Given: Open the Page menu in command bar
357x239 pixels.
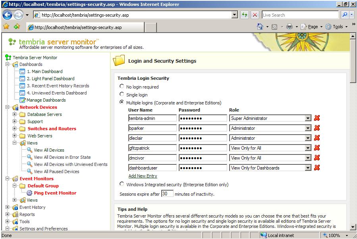Looking at the screenshot, I should coord(312,27).
